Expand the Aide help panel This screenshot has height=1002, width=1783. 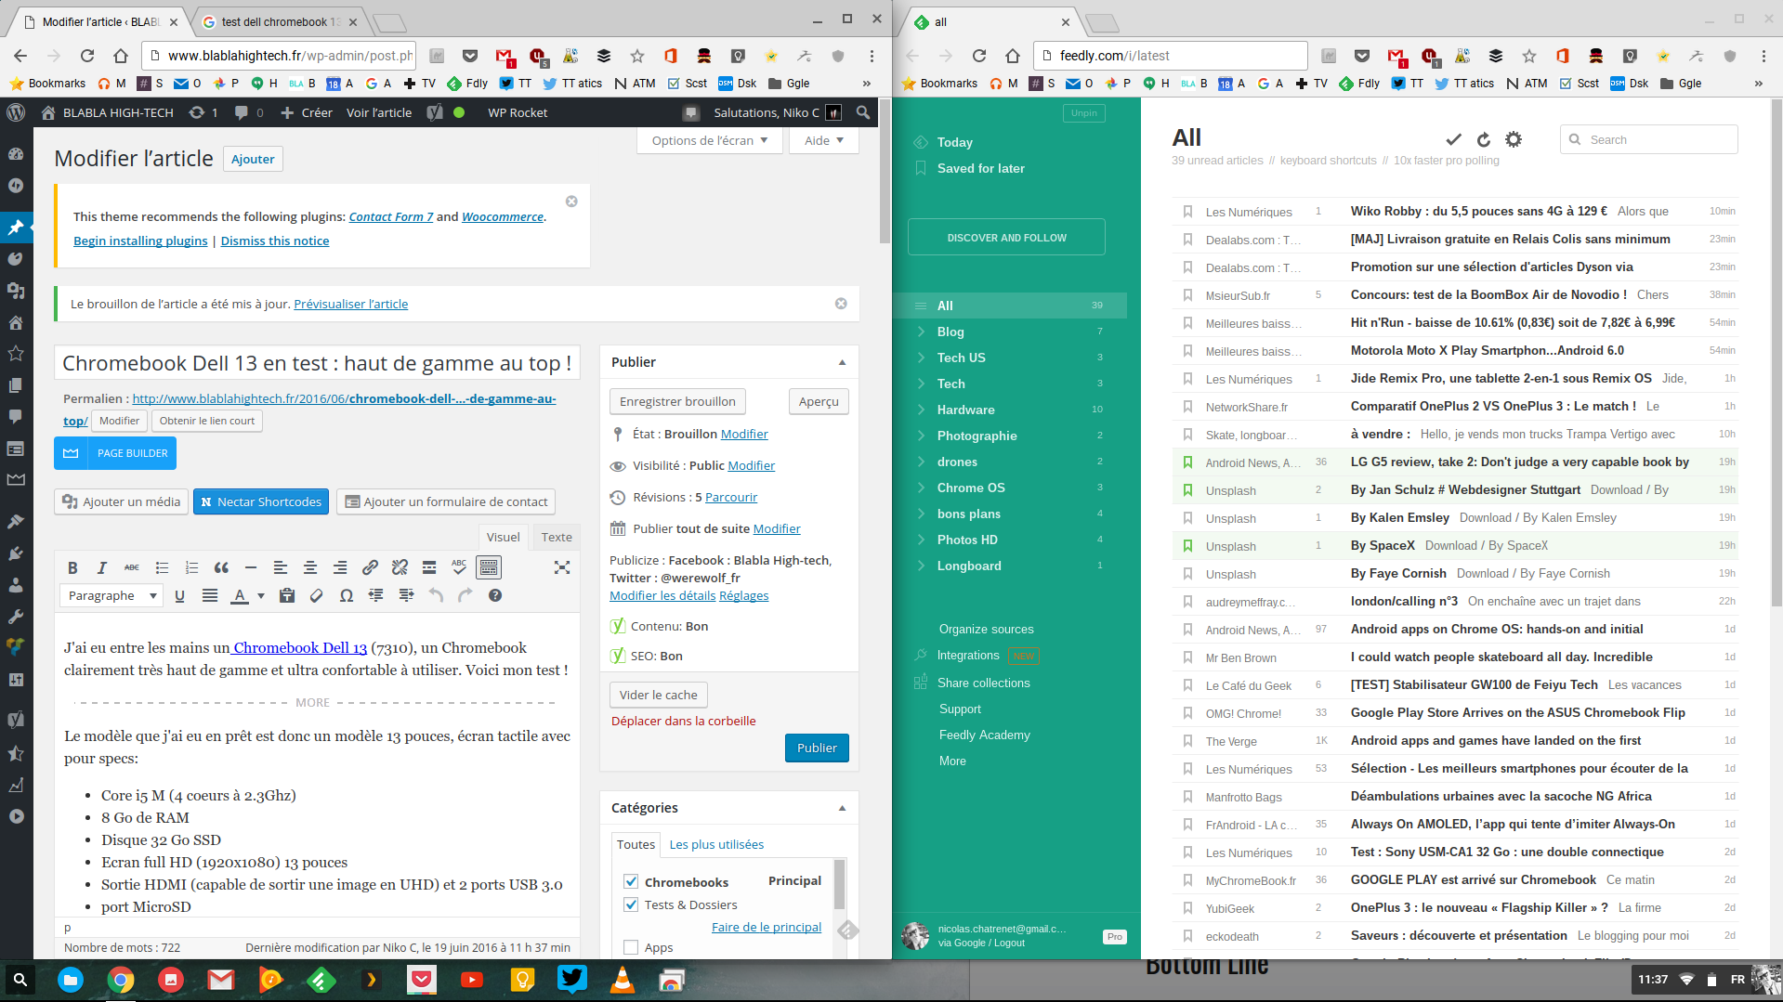tap(824, 140)
